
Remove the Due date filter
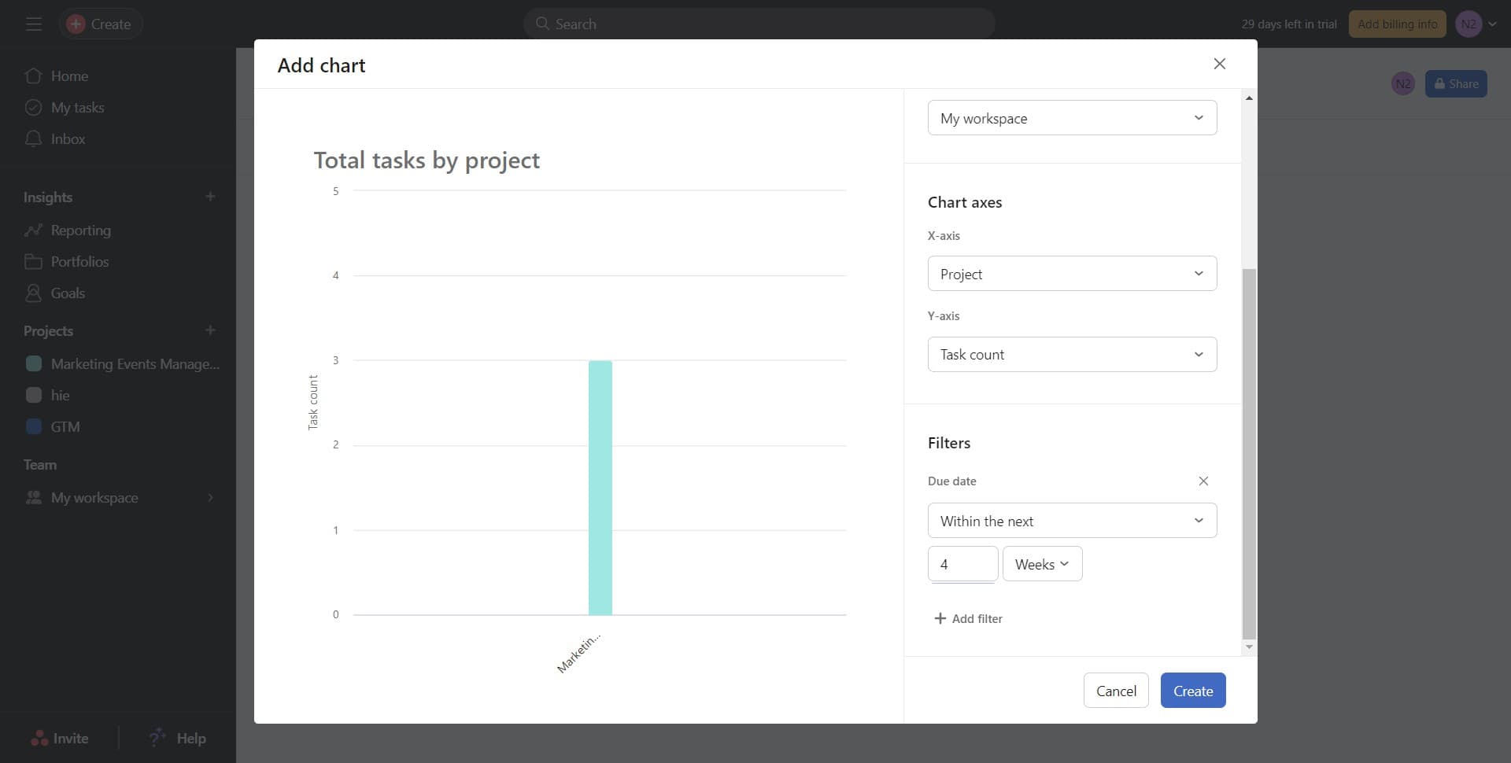tap(1203, 481)
